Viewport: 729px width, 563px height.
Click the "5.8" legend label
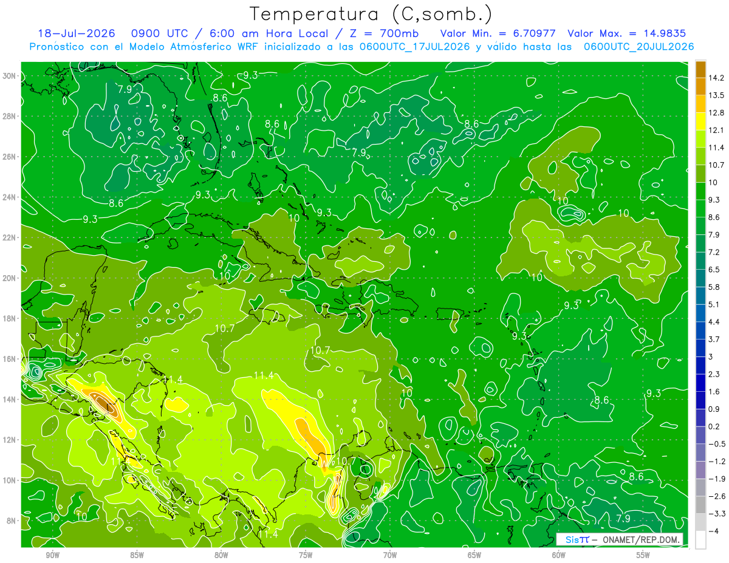714,287
